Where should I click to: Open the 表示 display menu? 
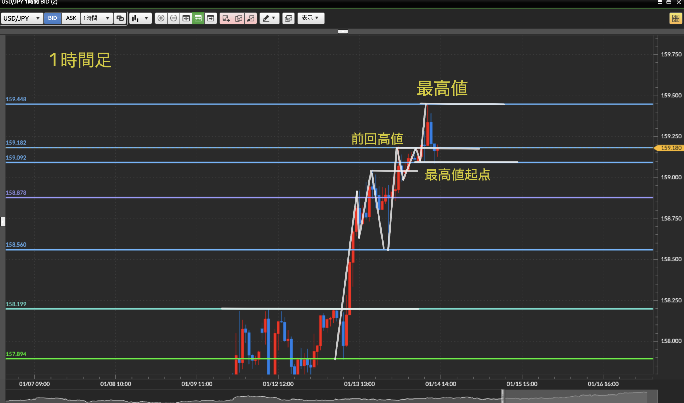(310, 18)
